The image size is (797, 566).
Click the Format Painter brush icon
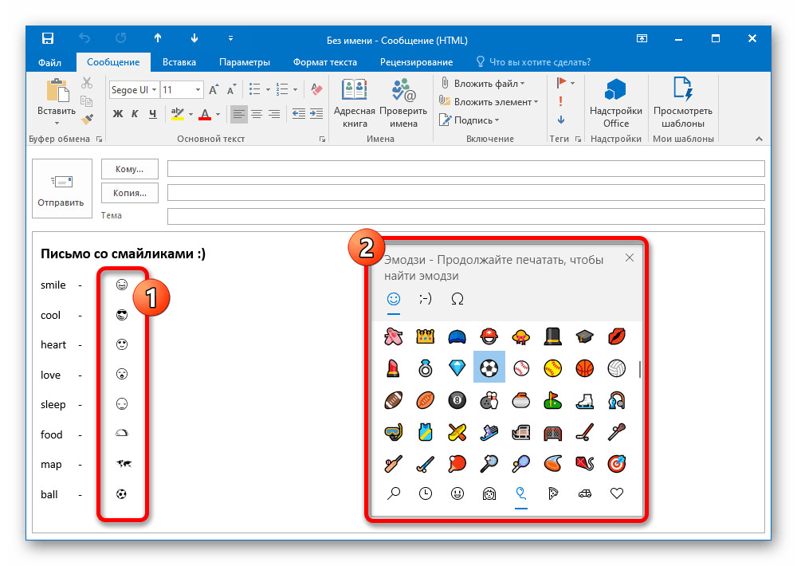[87, 118]
